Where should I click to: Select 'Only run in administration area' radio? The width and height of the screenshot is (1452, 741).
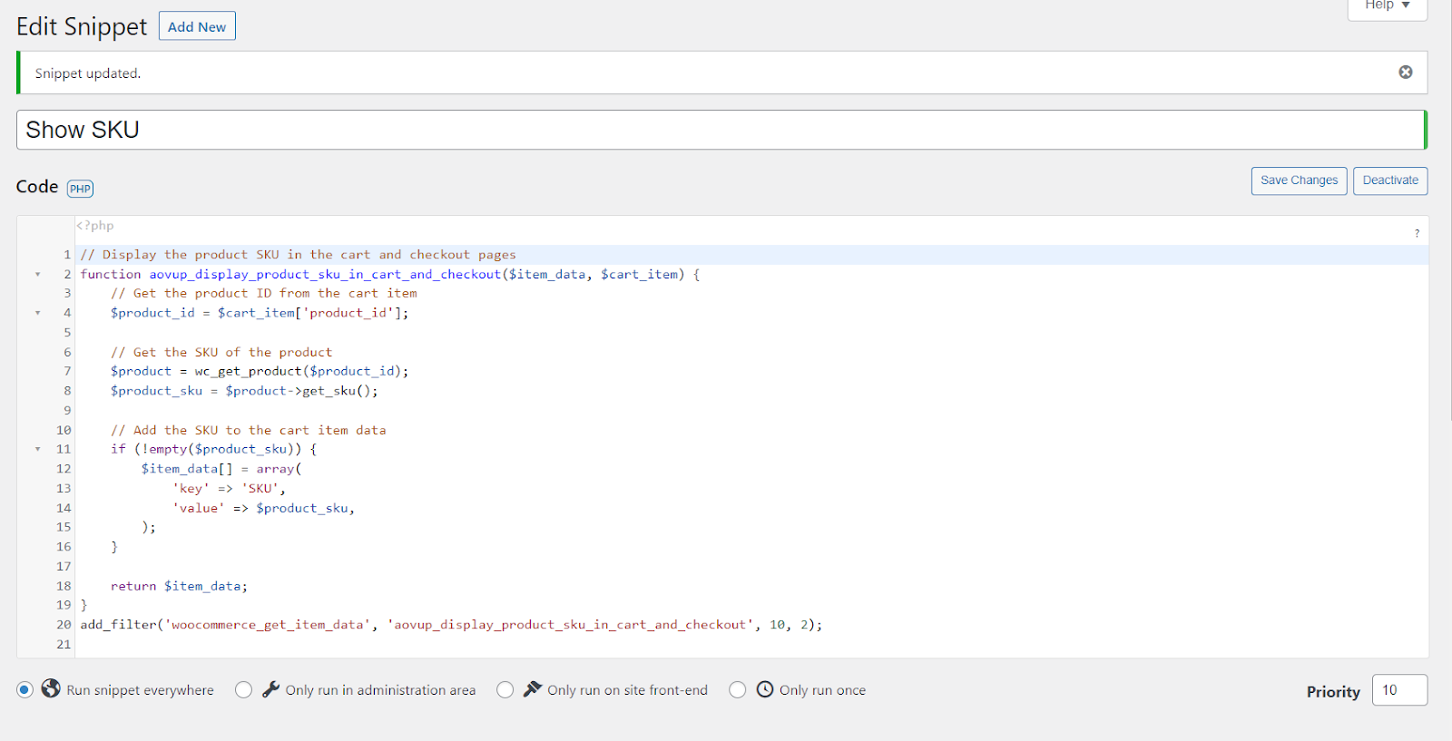[243, 690]
